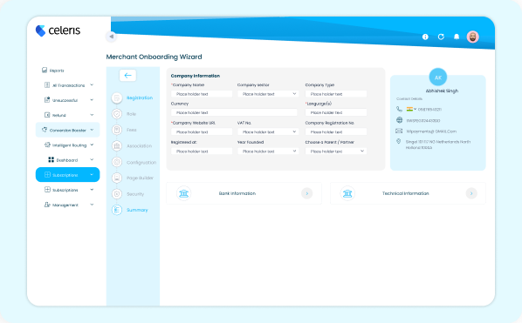The image size is (522, 323).
Task: Go to the Summary step
Action: click(130, 210)
